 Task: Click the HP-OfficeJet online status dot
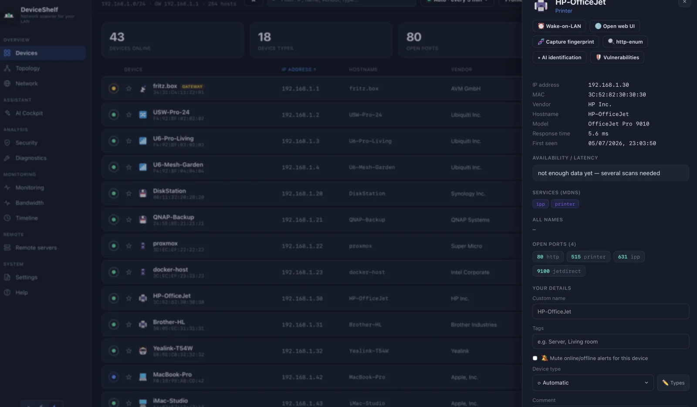114,298
